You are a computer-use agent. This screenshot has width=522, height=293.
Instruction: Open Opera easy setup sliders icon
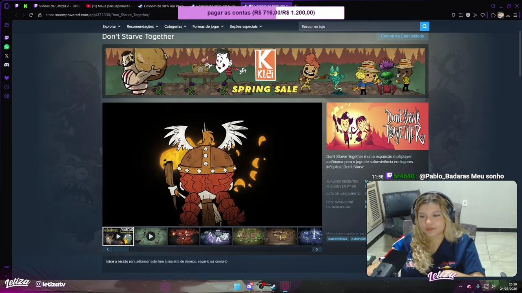[x=515, y=15]
